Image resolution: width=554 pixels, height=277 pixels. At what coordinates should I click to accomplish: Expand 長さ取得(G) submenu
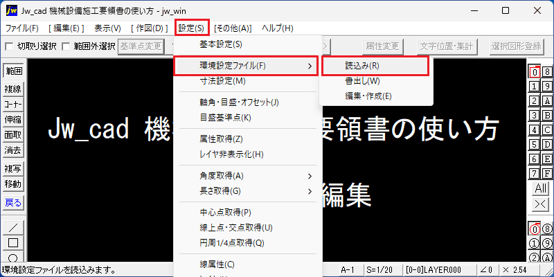248,192
